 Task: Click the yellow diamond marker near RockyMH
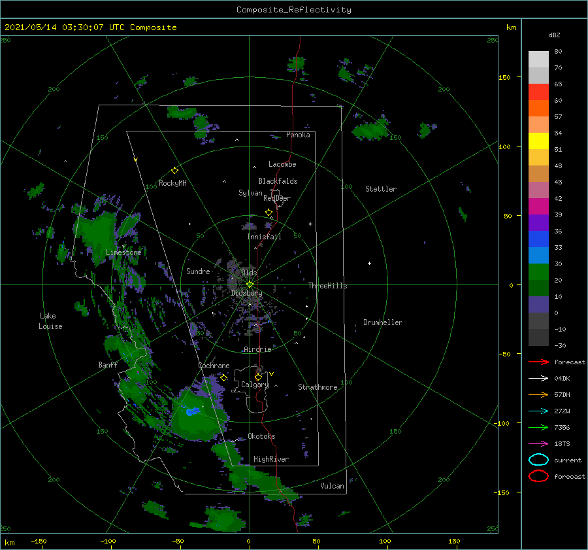click(x=174, y=171)
